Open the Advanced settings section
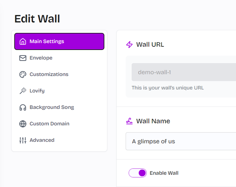 tap(42, 140)
